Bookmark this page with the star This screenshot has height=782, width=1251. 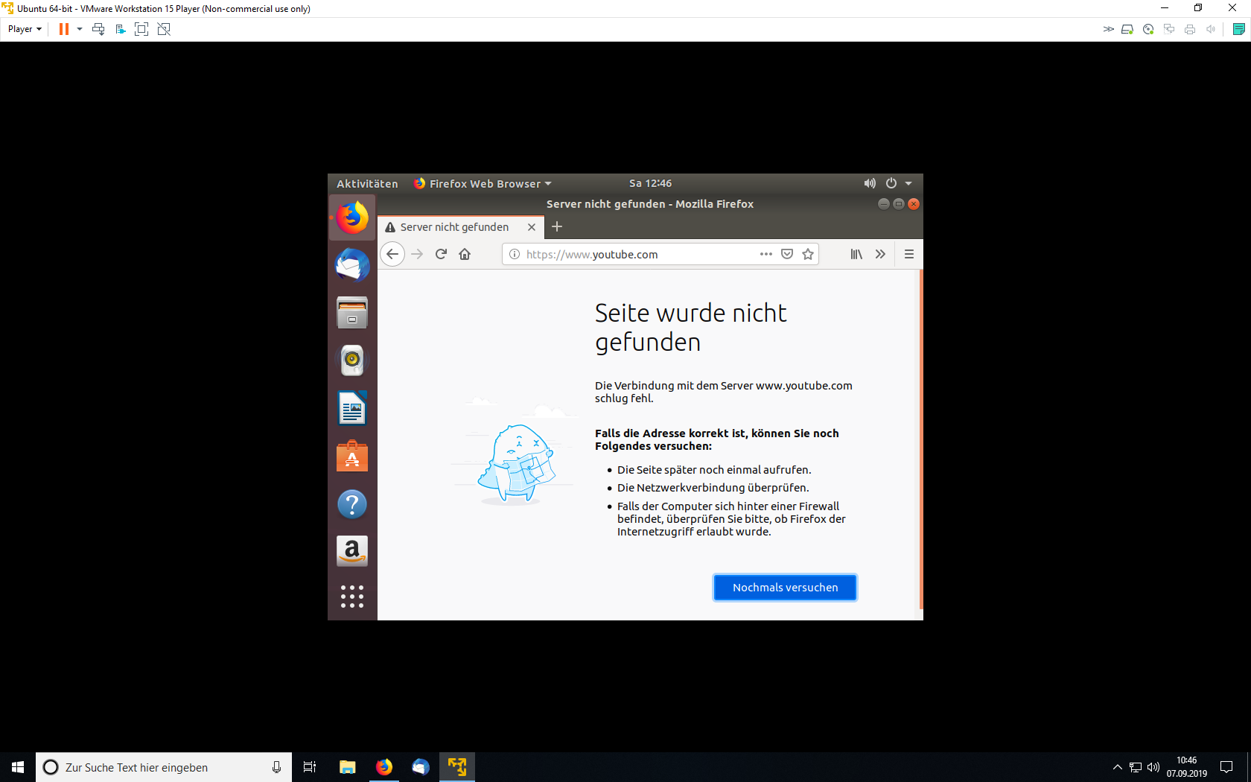coord(808,254)
